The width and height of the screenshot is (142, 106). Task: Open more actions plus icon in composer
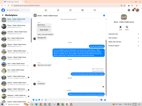[x=34, y=100]
